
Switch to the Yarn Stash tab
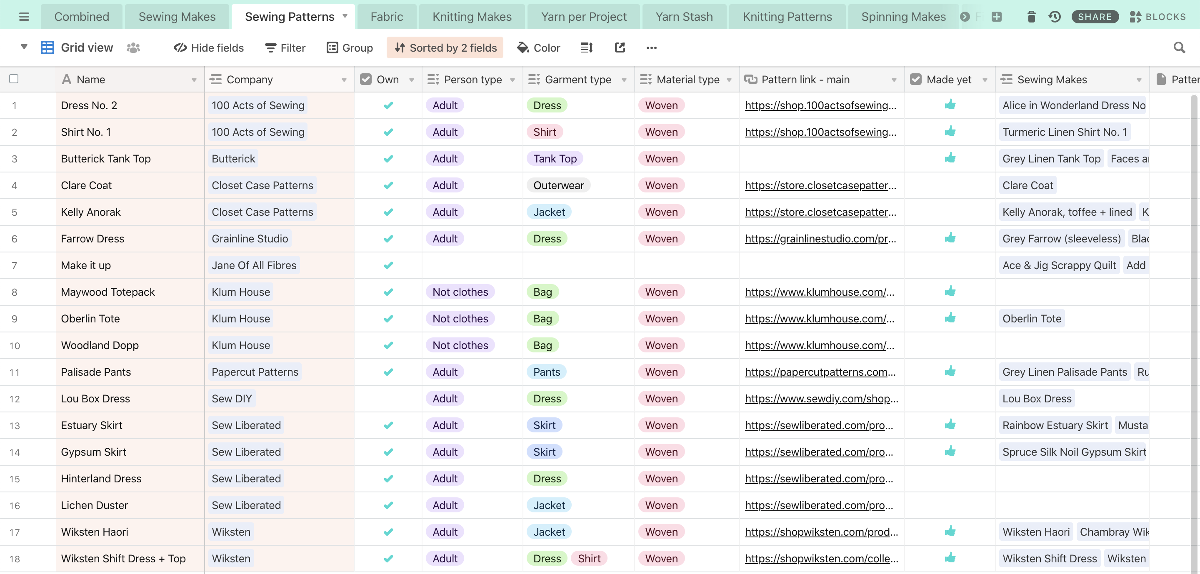pyautogui.click(x=684, y=17)
